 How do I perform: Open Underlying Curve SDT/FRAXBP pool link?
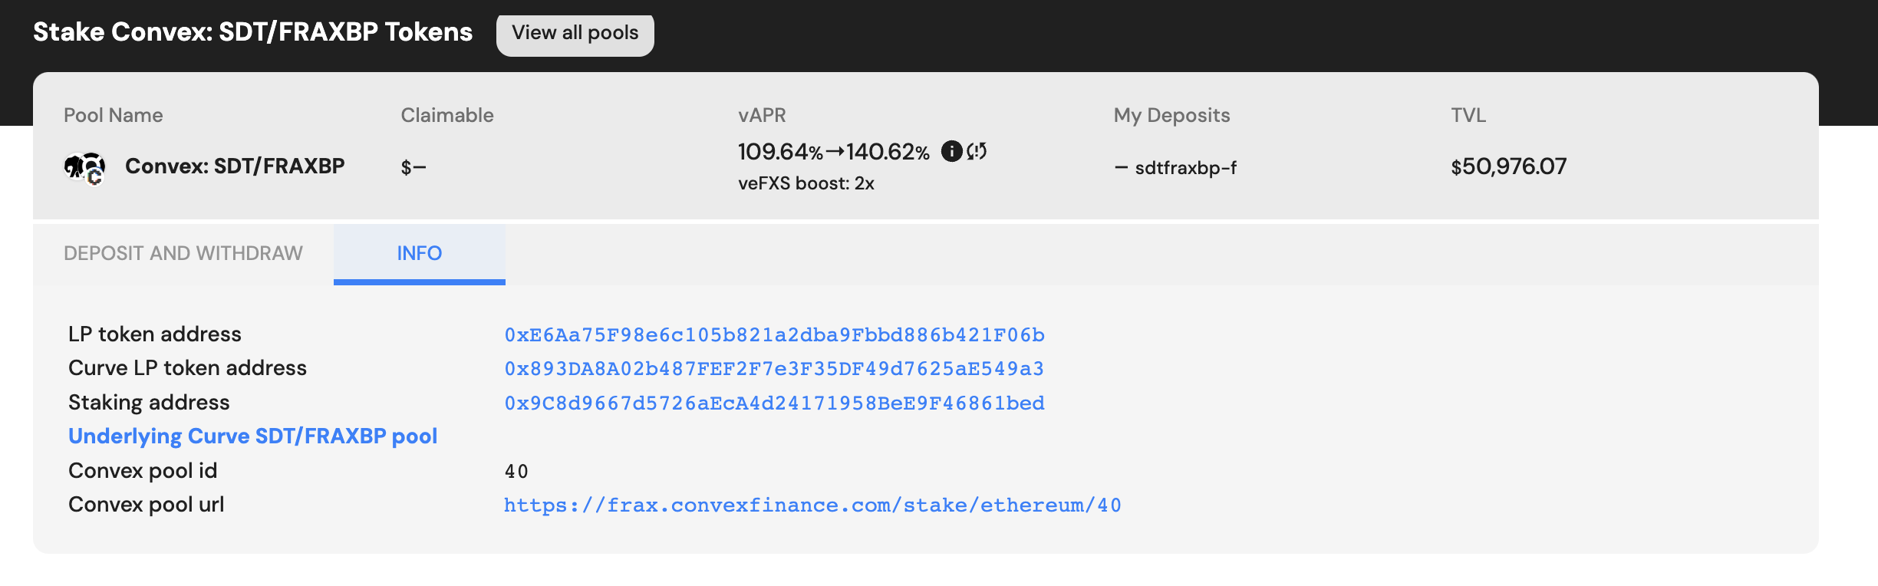click(252, 436)
